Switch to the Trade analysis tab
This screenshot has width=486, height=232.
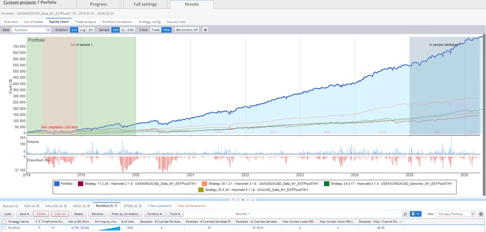click(85, 22)
